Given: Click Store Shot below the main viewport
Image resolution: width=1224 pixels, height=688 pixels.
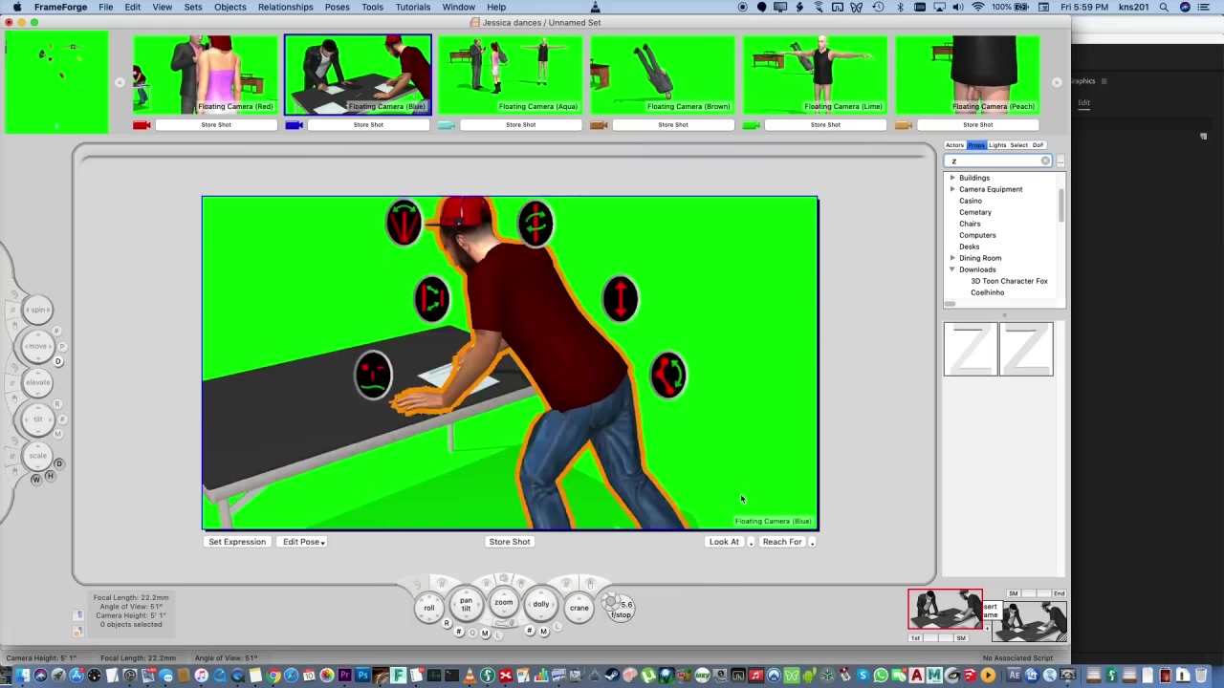Looking at the screenshot, I should [x=510, y=542].
